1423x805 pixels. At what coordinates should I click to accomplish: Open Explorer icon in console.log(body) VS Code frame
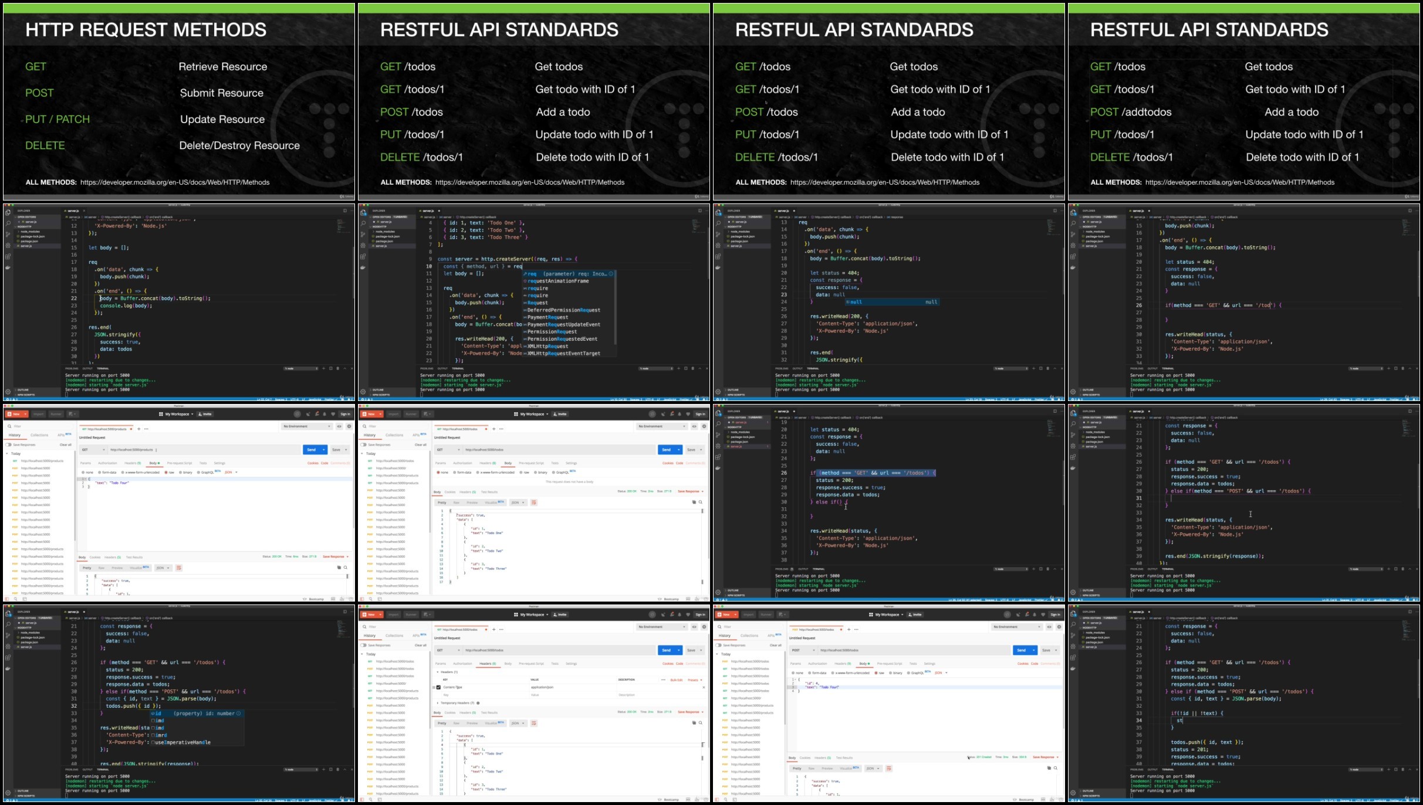8,212
